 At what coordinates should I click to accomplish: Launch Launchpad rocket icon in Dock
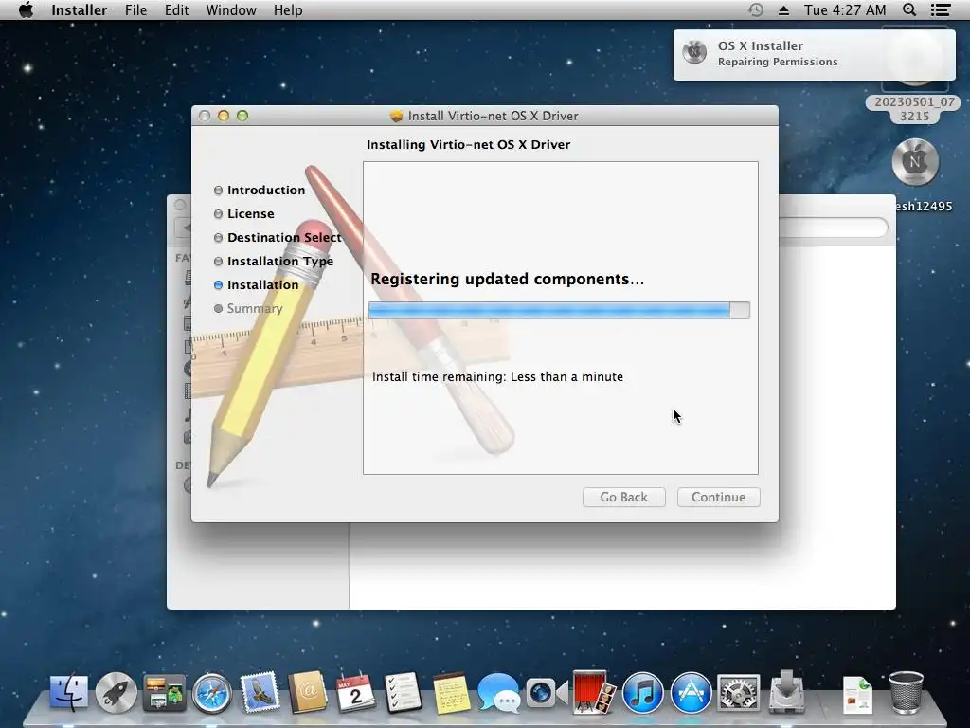pyautogui.click(x=116, y=693)
